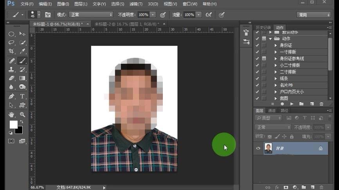Toggle pressure control for opacity

163,15
